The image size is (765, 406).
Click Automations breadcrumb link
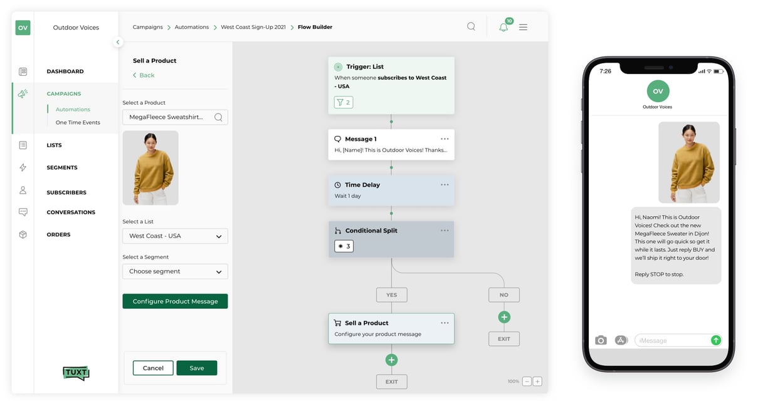point(191,27)
